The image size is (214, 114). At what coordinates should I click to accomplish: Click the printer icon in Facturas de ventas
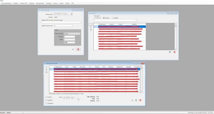(x=132, y=100)
